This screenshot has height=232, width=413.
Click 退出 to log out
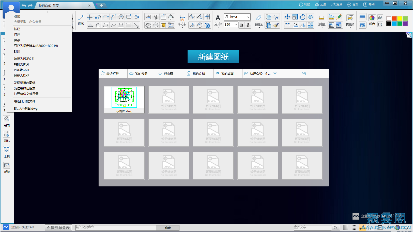click(x=17, y=16)
